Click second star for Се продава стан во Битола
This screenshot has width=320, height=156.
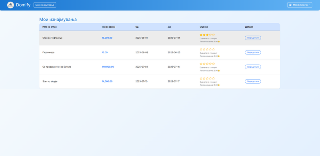(x=204, y=64)
